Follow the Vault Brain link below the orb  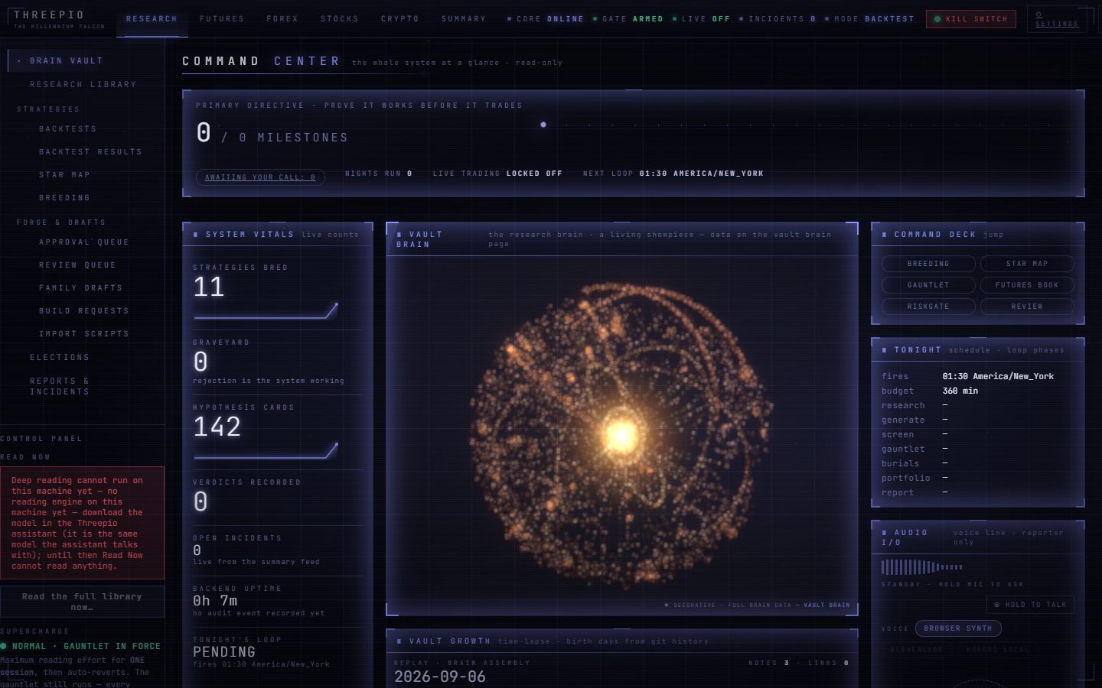point(826,605)
